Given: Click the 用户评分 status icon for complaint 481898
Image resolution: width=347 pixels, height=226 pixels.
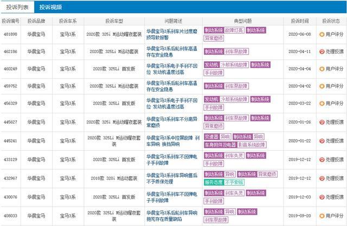Looking at the screenshot, I should [322, 35].
